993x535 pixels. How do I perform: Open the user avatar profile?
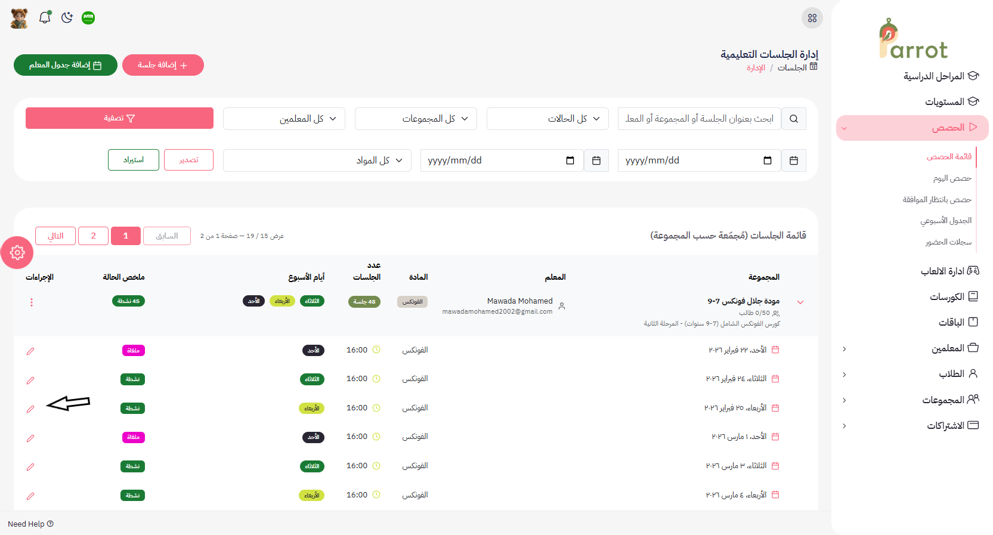click(x=19, y=18)
